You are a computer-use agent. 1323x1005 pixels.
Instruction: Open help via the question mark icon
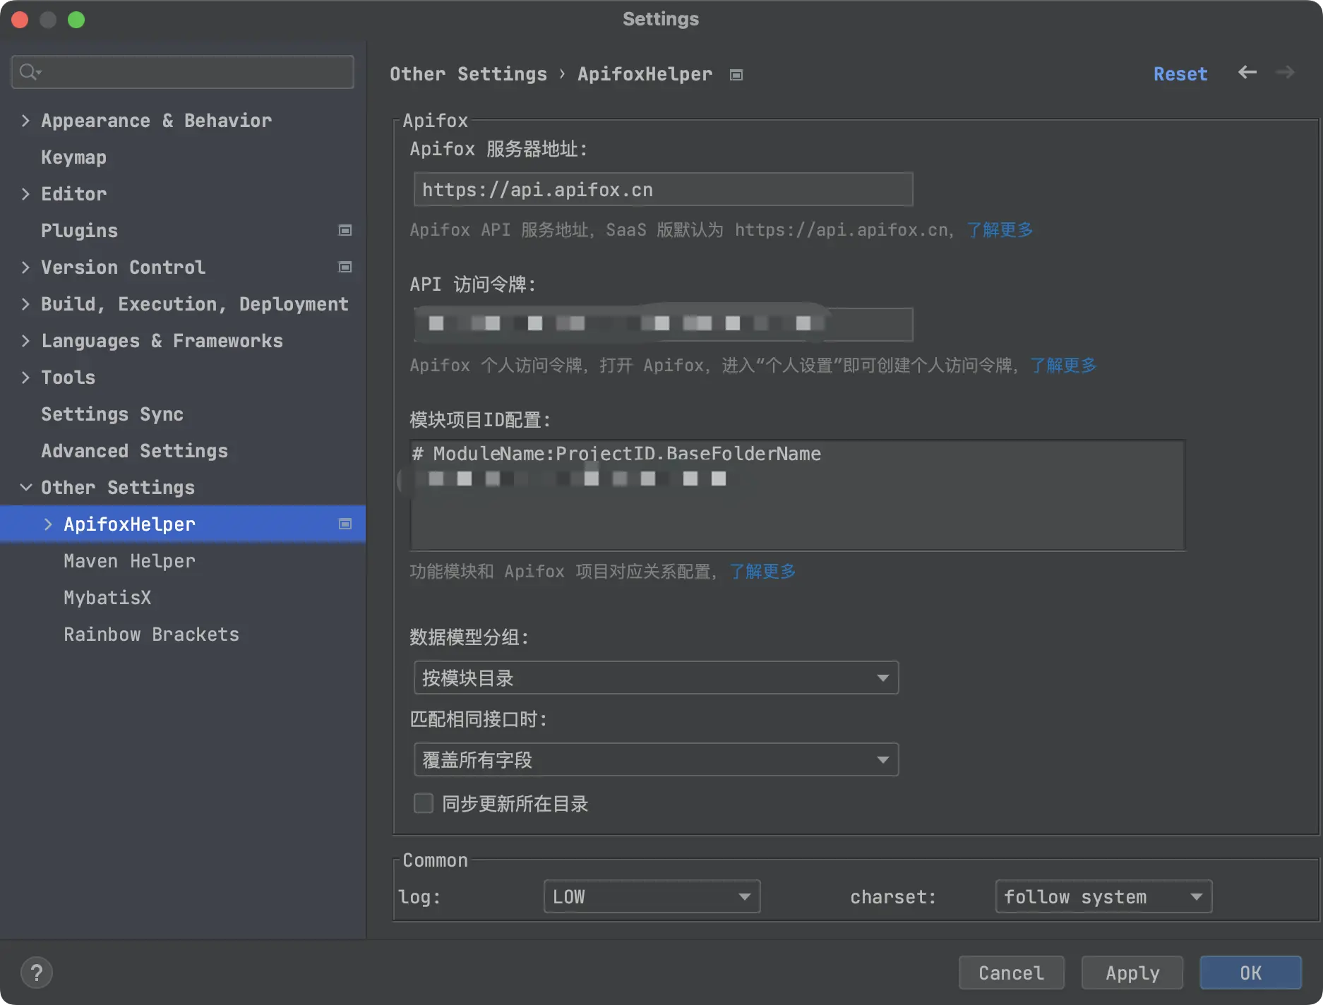click(x=37, y=973)
